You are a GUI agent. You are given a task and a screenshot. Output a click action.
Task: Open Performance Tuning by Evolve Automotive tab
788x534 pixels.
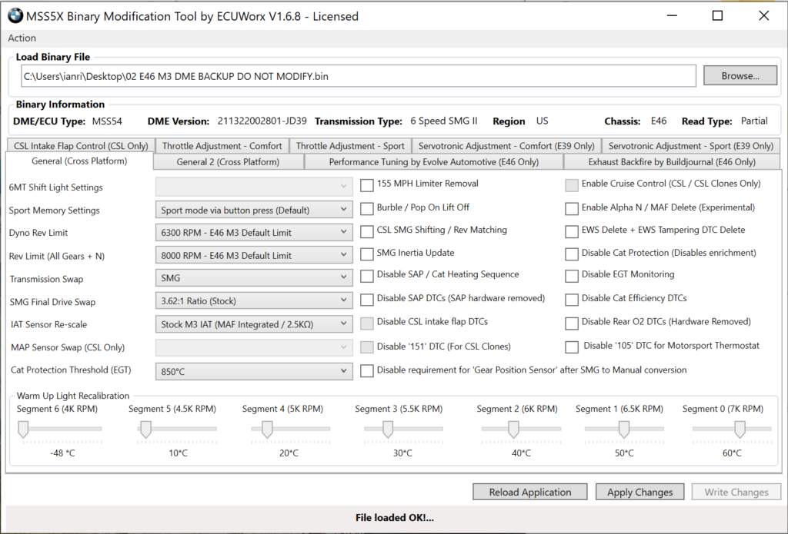434,161
